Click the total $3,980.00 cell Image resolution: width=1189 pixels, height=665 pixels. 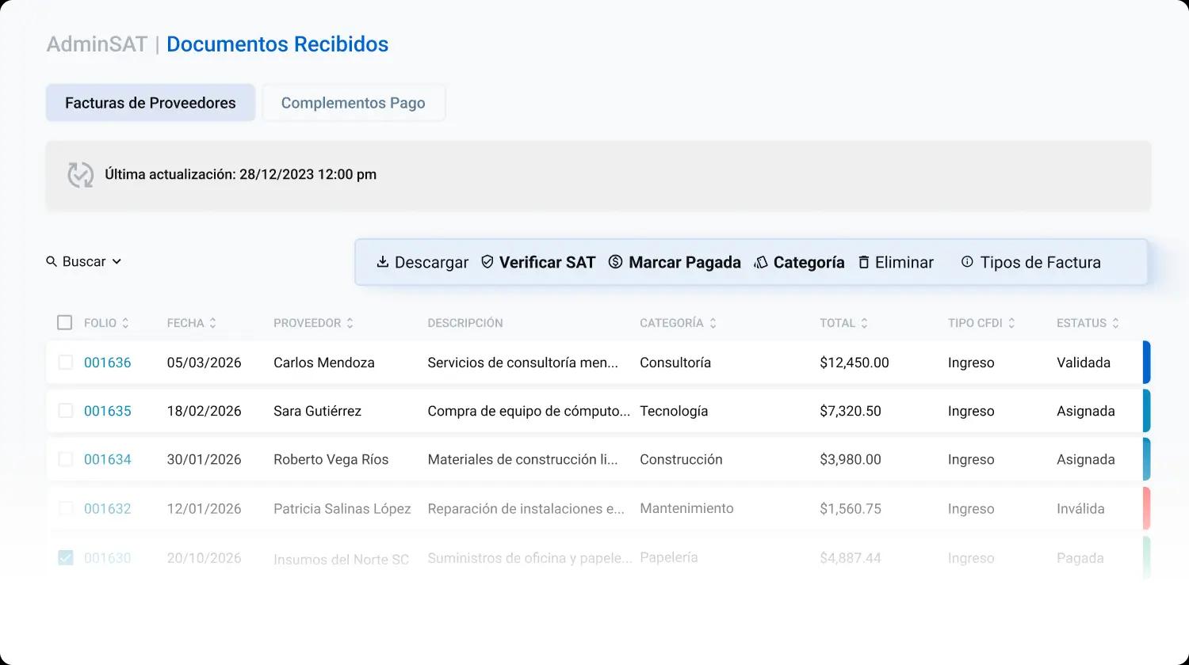pos(851,459)
